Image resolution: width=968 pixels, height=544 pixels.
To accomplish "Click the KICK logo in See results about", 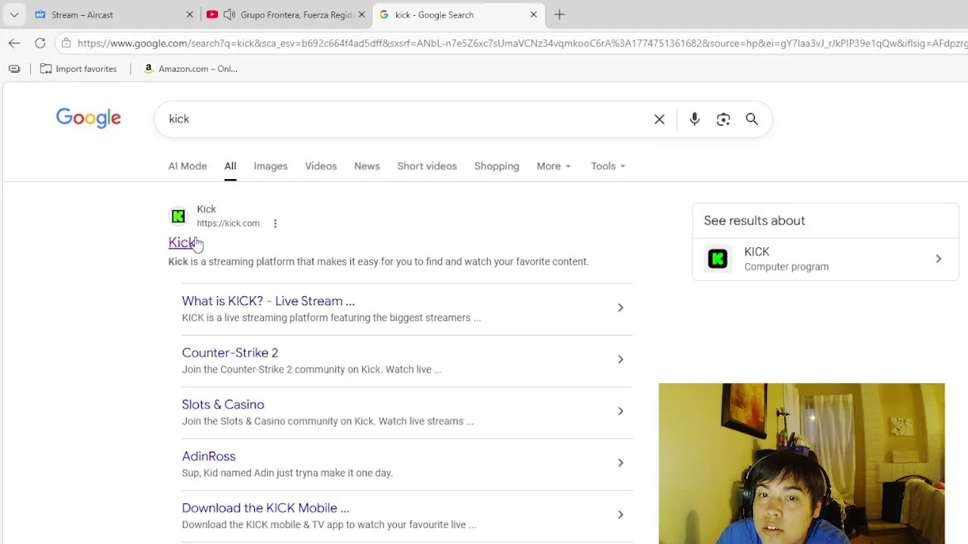I will coord(718,259).
